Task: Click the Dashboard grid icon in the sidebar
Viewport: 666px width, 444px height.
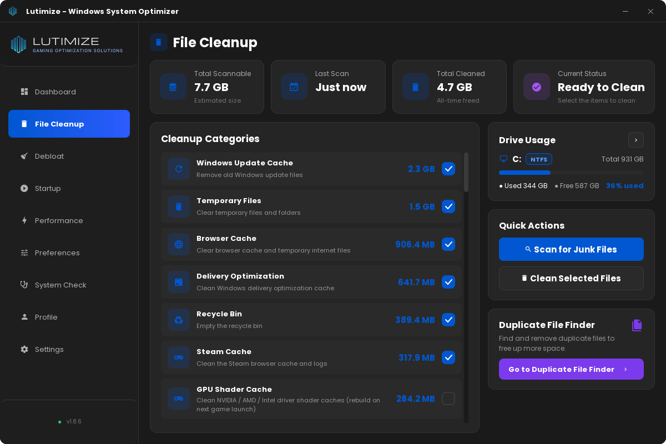Action: 24,92
